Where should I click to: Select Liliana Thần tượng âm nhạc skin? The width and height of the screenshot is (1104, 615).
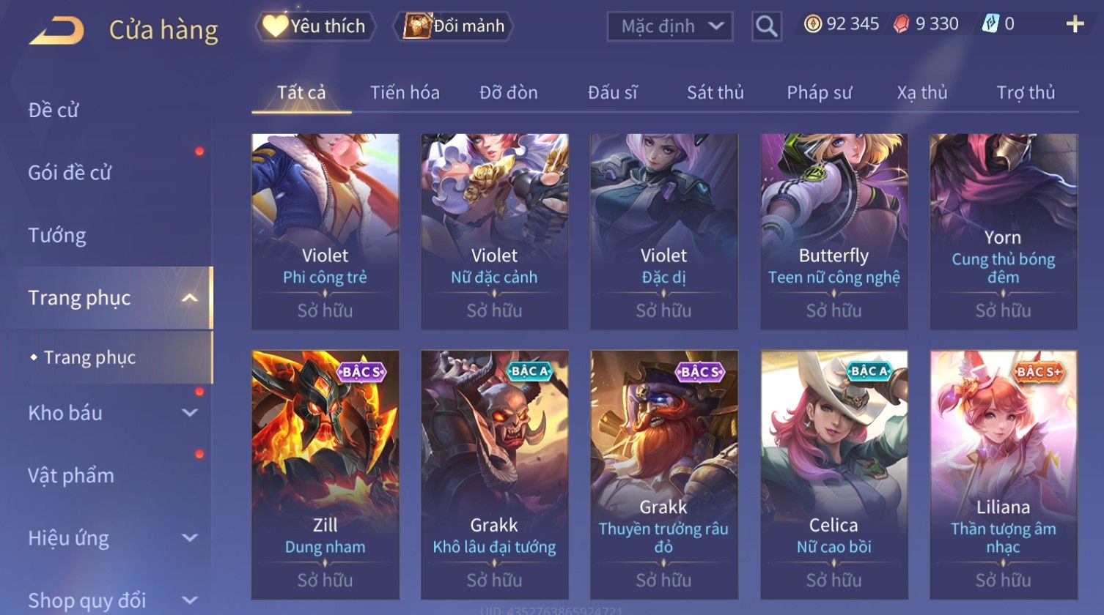[1004, 474]
